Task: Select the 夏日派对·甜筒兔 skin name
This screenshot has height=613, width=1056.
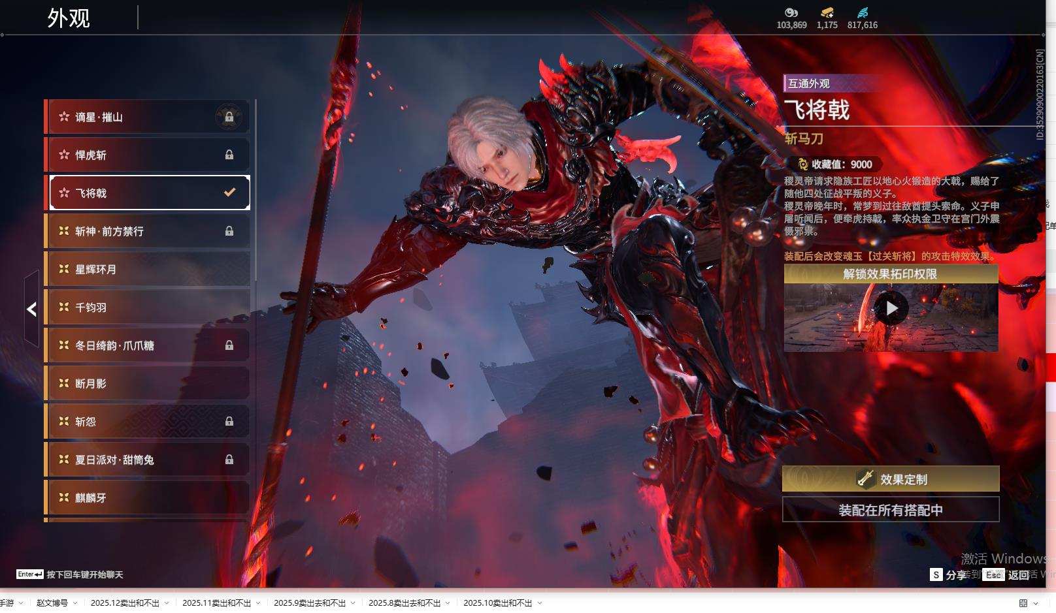Action: point(114,460)
